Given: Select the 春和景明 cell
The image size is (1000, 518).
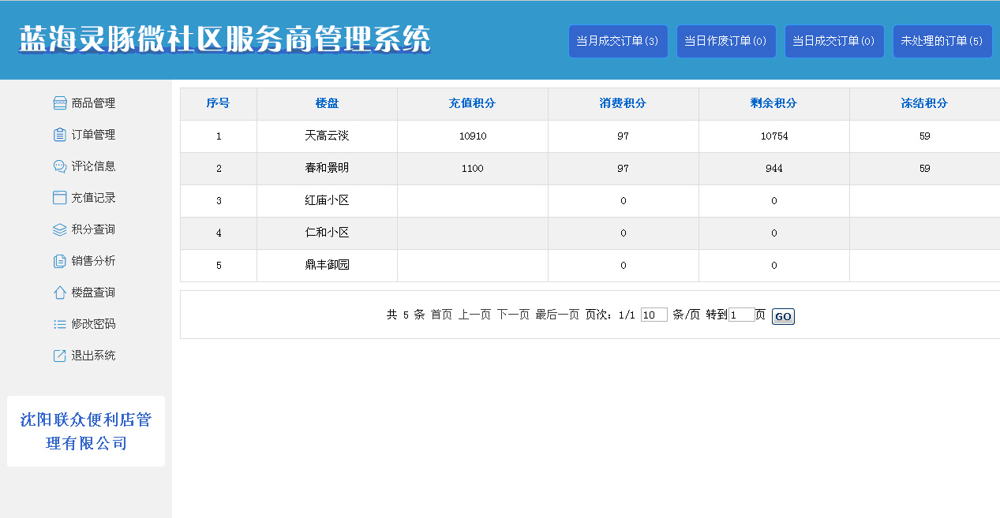Looking at the screenshot, I should tap(327, 168).
